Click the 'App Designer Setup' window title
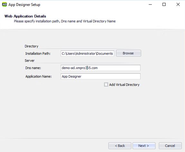Viewport: 185px width, 152px height. (x=24, y=5)
